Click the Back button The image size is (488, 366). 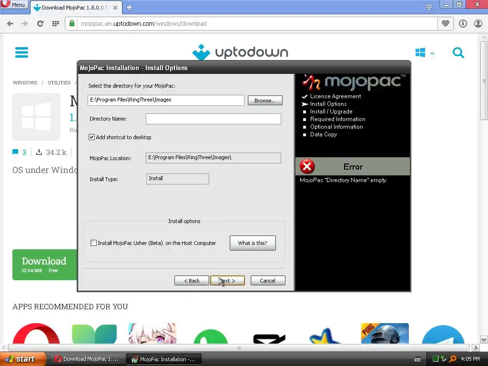(x=192, y=280)
